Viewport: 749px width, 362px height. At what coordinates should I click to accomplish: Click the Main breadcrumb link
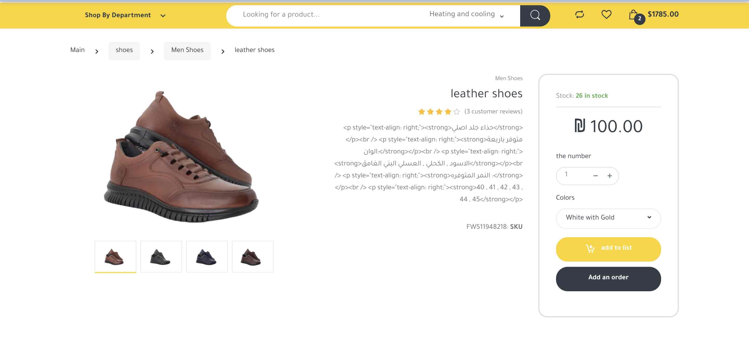77,50
